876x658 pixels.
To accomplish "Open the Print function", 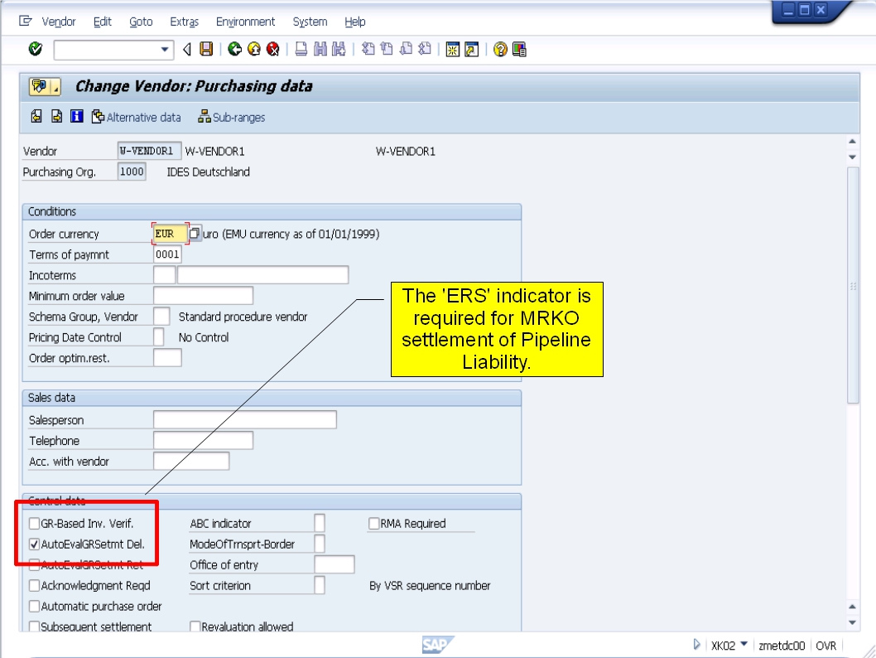I will coord(296,47).
